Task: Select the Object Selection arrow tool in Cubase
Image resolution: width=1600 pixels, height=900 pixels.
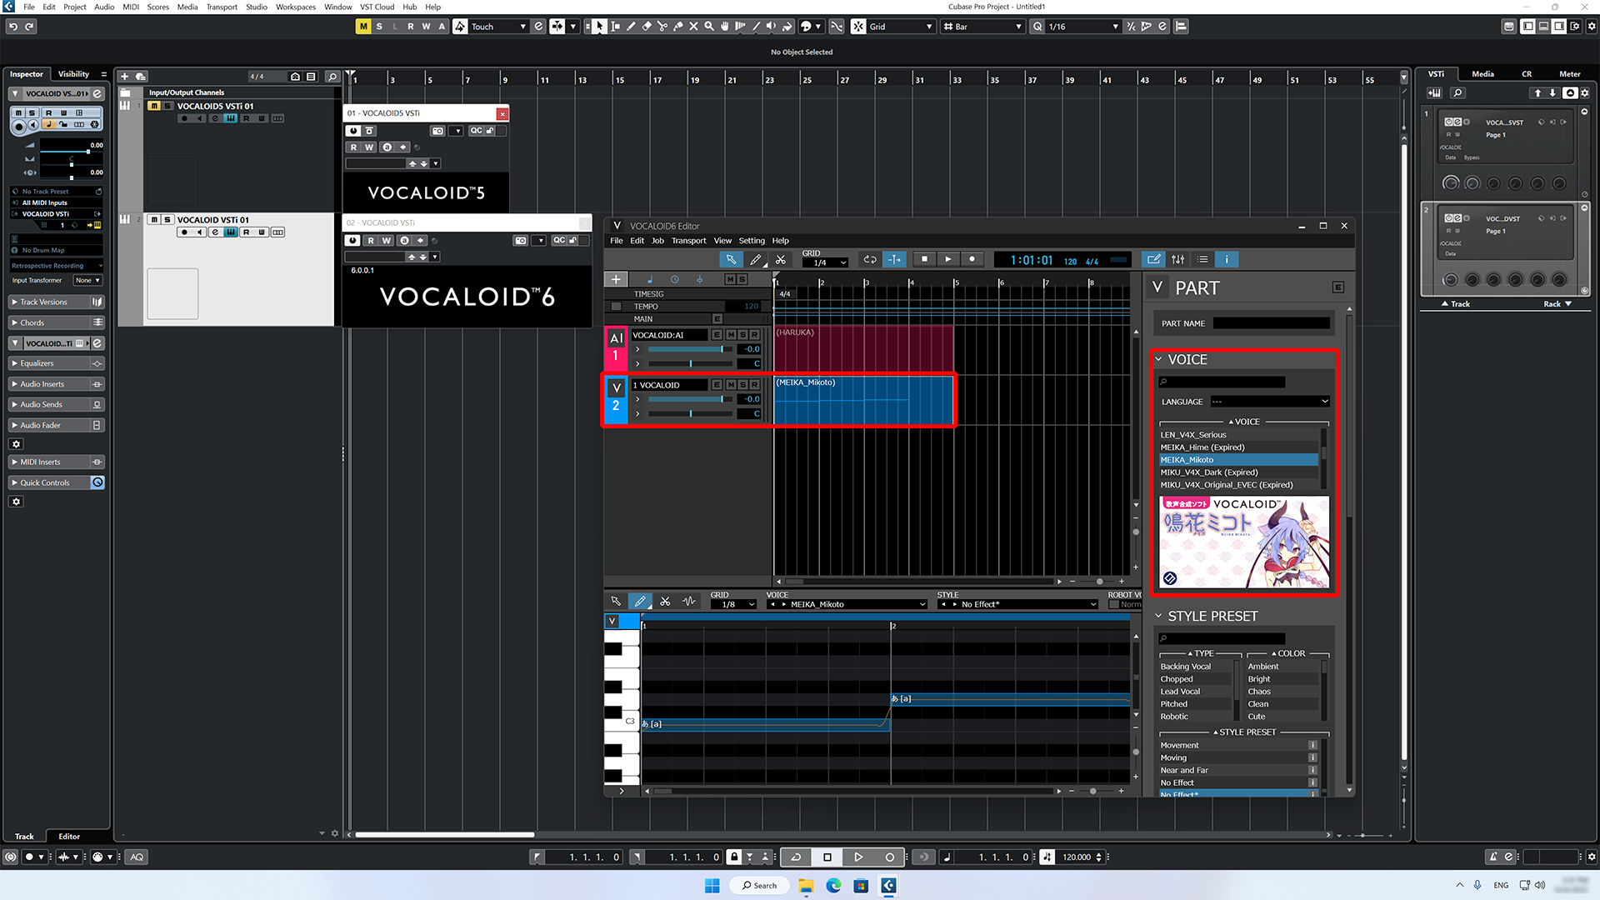Action: 599,26
